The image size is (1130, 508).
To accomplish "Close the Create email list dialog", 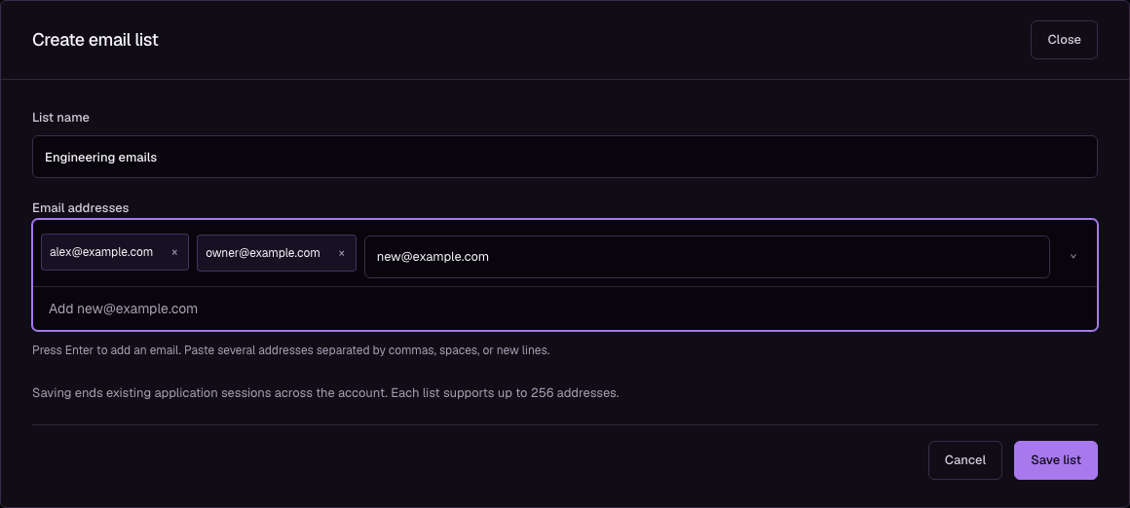I will pos(1064,40).
